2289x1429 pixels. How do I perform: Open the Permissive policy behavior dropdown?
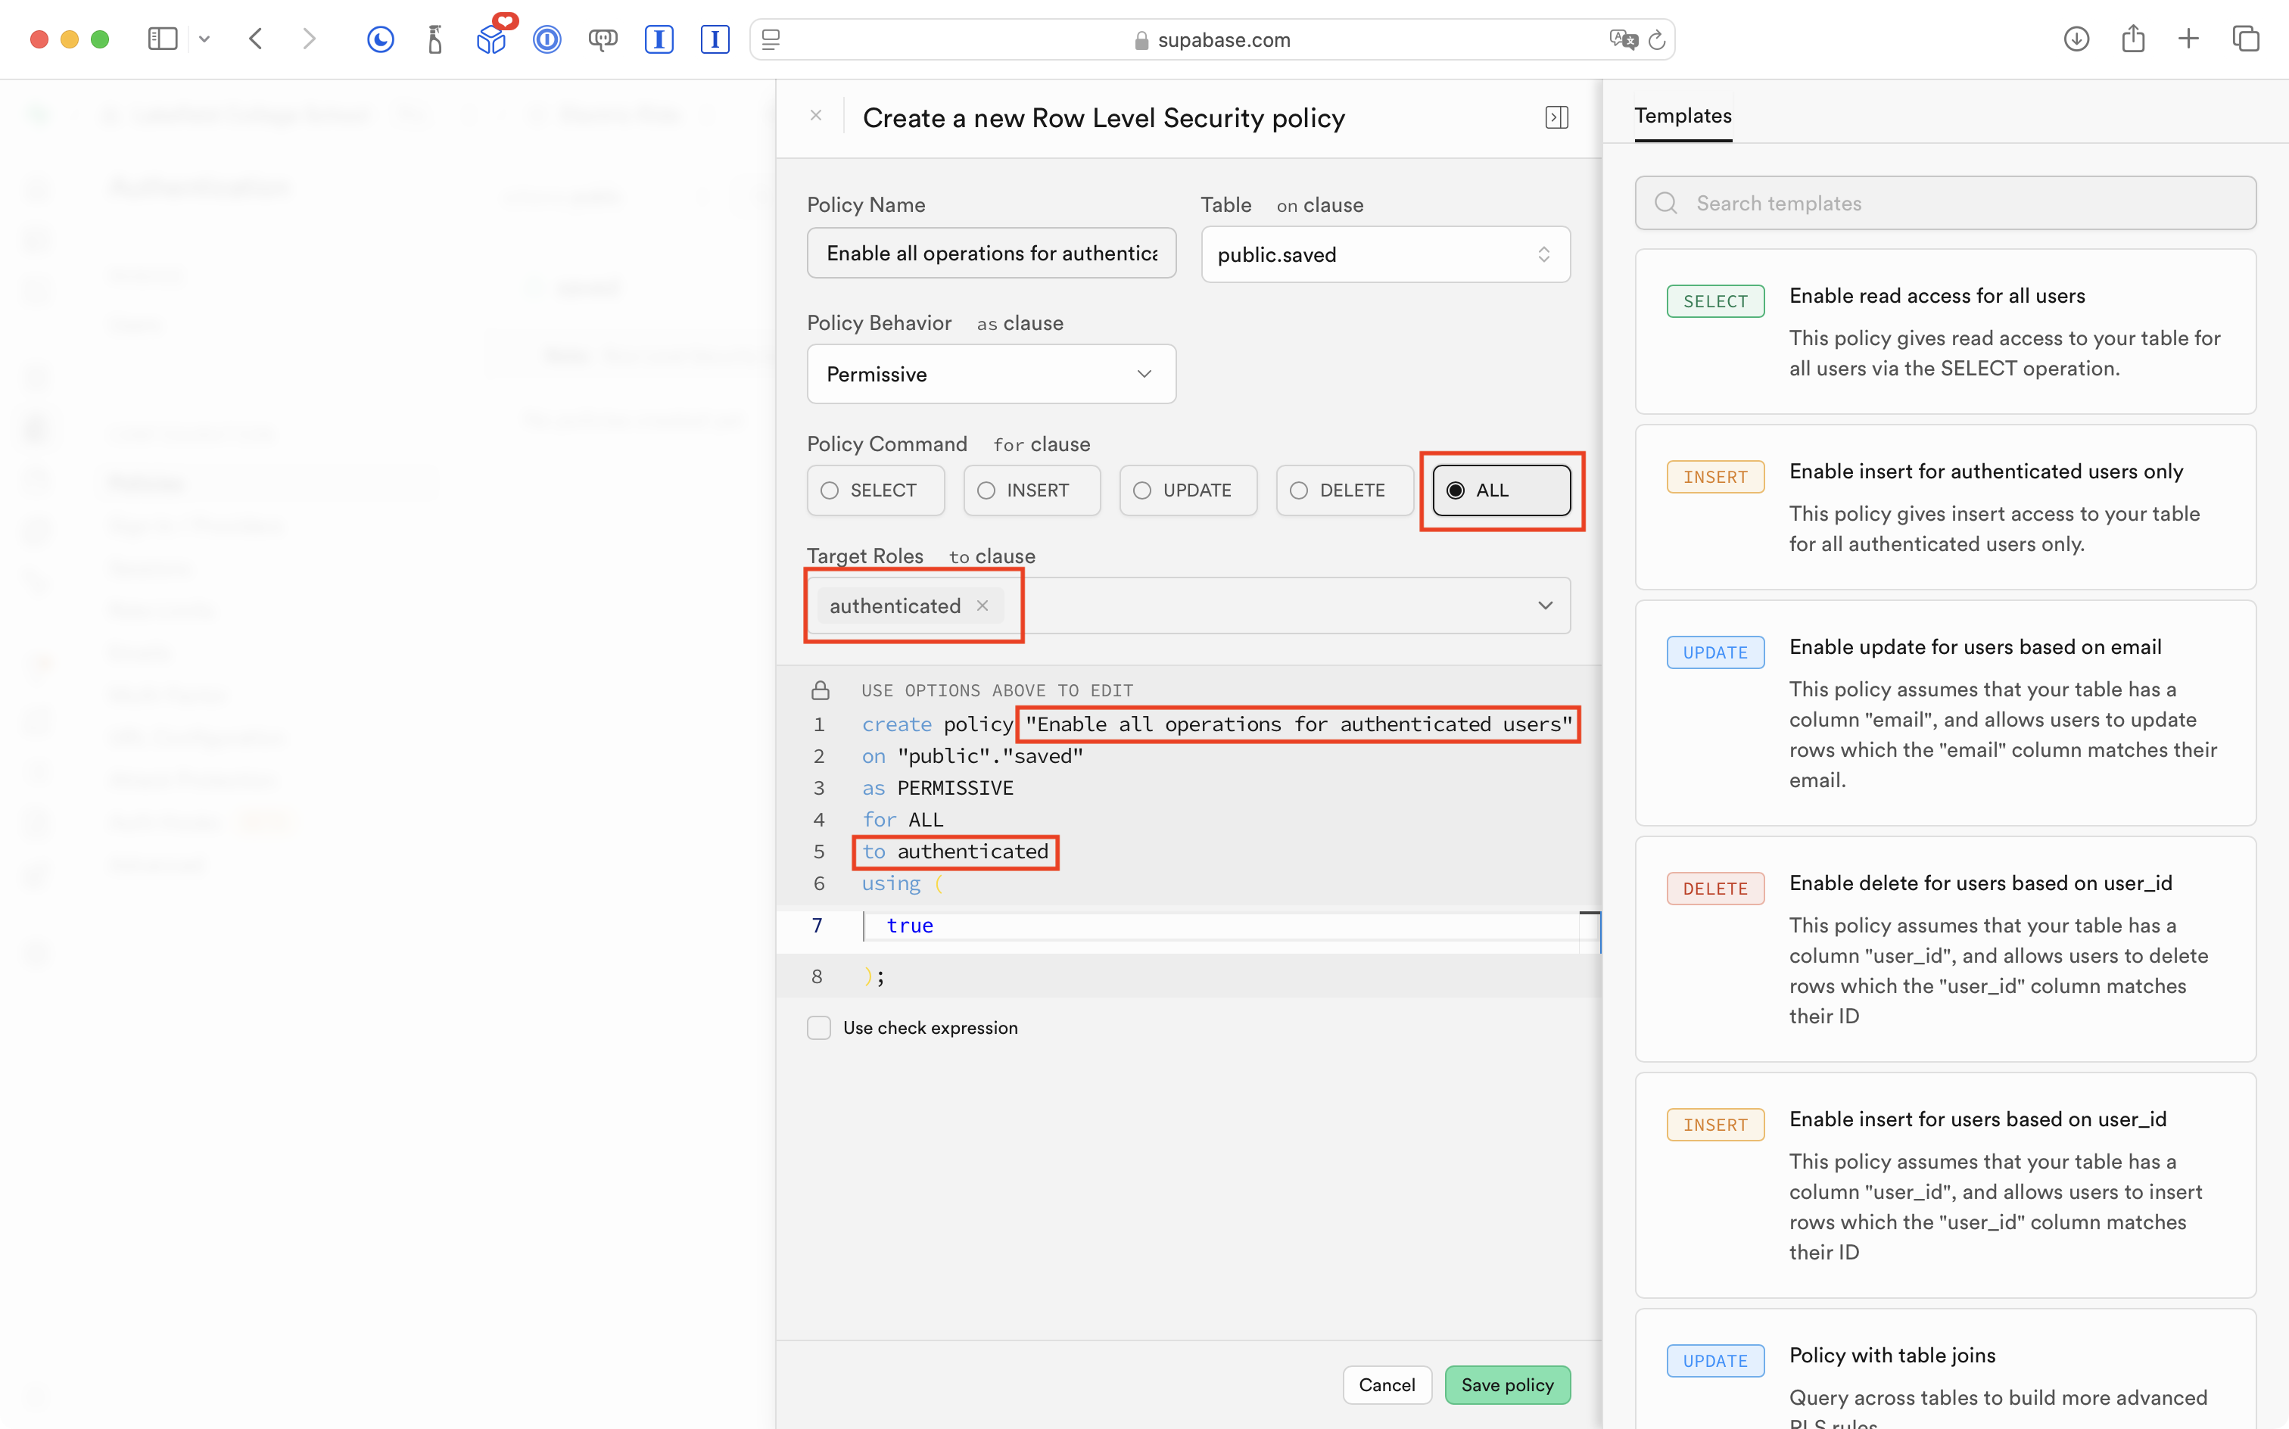pyautogui.click(x=990, y=374)
